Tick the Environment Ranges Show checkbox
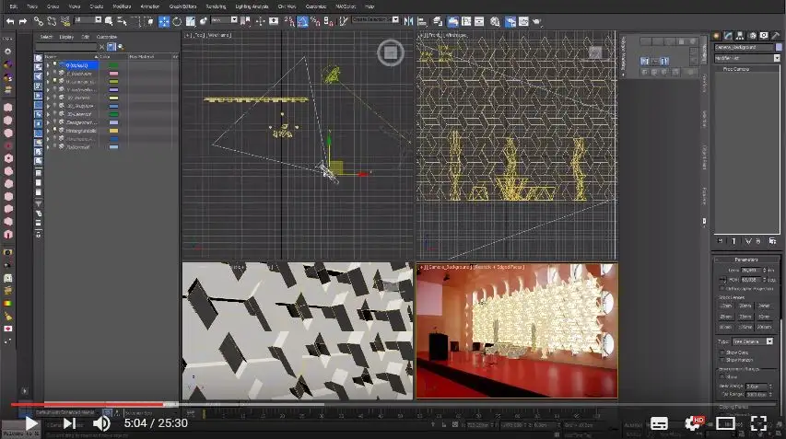The image size is (786, 439). click(722, 376)
